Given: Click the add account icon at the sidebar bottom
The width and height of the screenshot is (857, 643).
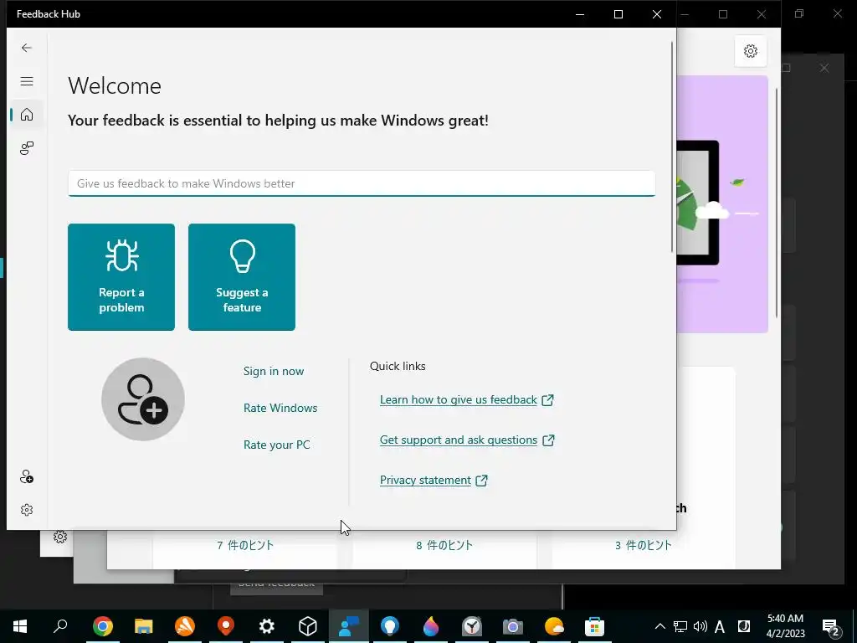Looking at the screenshot, I should [26, 476].
